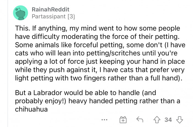Open the green Snoo avatar profile picture
The height and width of the screenshot is (127, 193).
(21, 13)
